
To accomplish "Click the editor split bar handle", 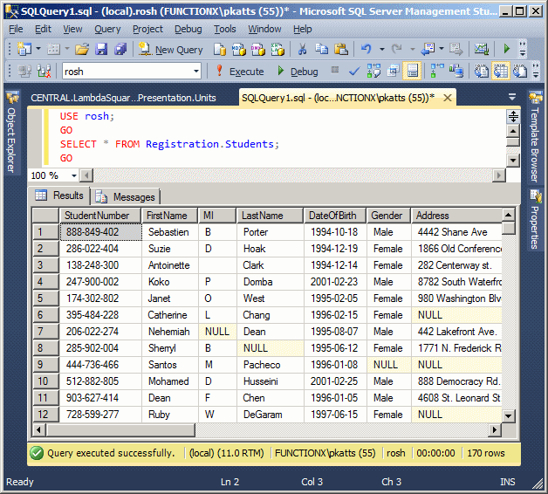I will pyautogui.click(x=513, y=116).
